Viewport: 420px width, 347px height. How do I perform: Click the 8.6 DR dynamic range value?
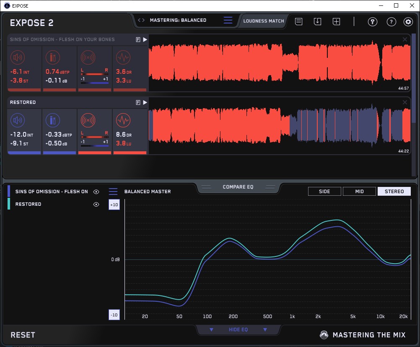point(124,135)
